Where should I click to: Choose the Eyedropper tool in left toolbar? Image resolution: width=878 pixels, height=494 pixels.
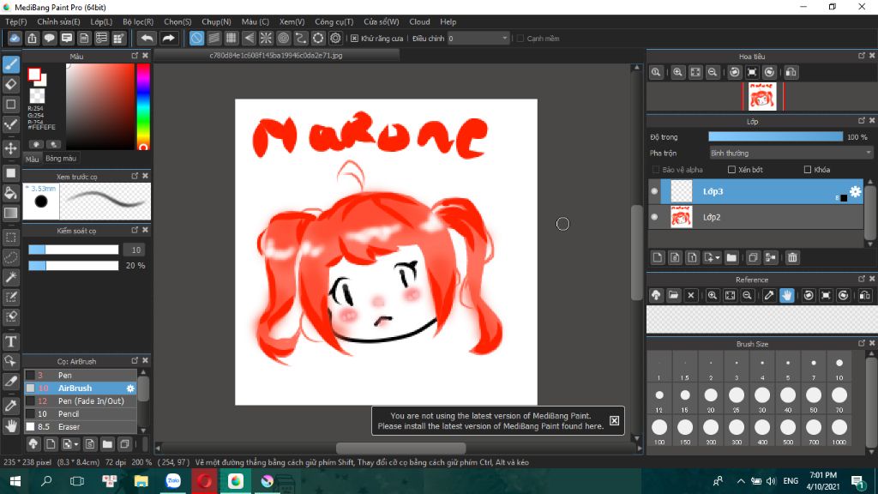[x=11, y=406]
